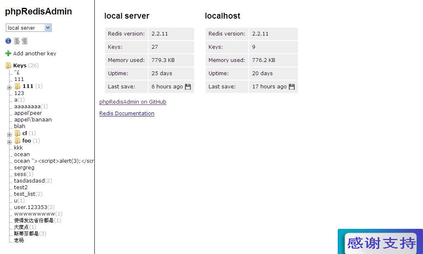423x254 pixels.
Task: Click the cl folder icon
Action: (x=17, y=133)
